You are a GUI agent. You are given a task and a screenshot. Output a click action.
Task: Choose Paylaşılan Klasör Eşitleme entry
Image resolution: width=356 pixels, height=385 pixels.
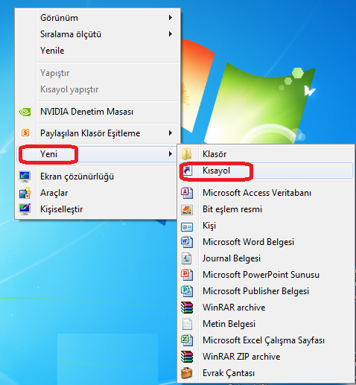click(x=98, y=133)
